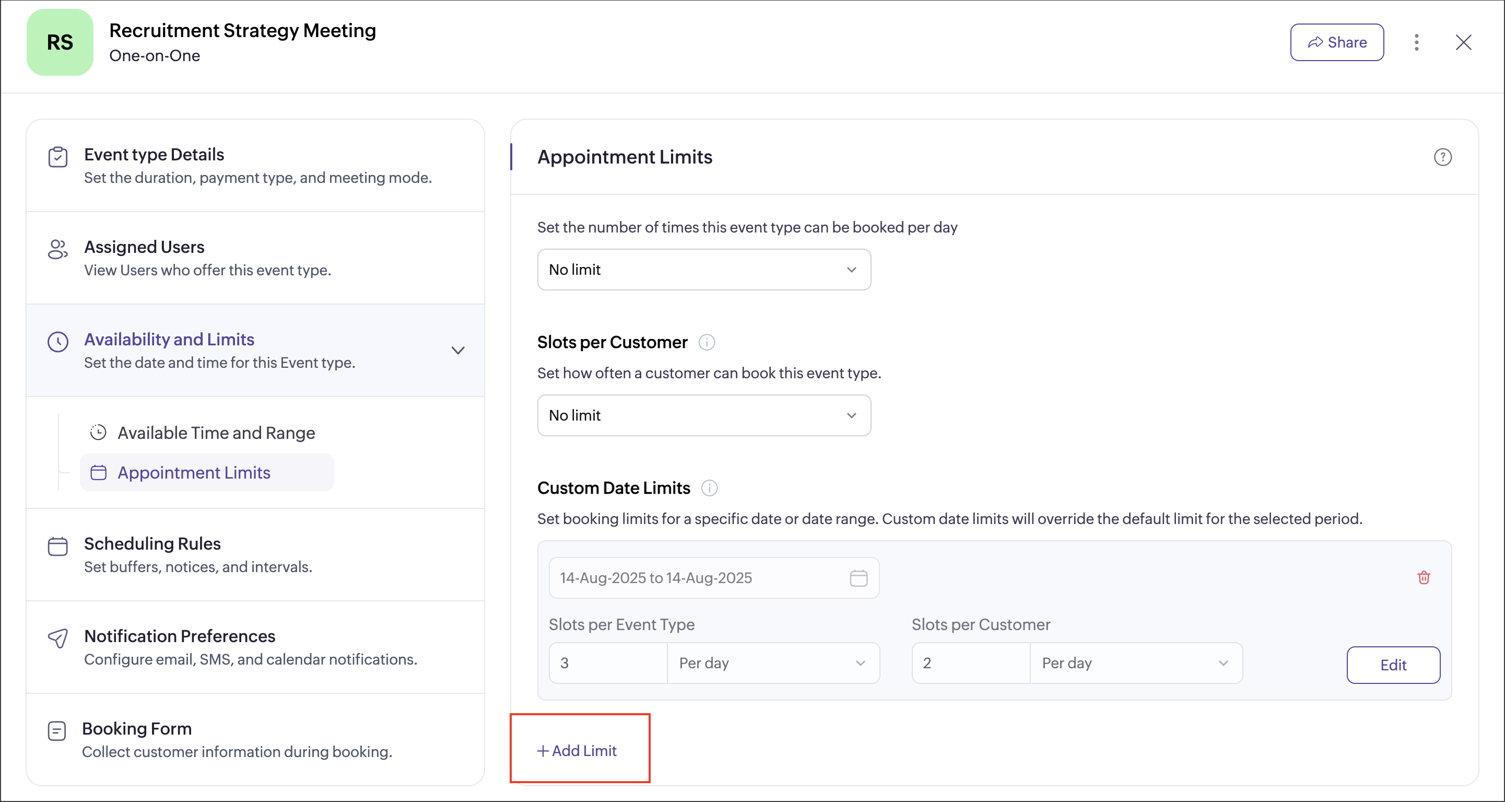Image resolution: width=1505 pixels, height=802 pixels.
Task: Click info icon next to Slots per Customer heading
Action: click(x=707, y=342)
